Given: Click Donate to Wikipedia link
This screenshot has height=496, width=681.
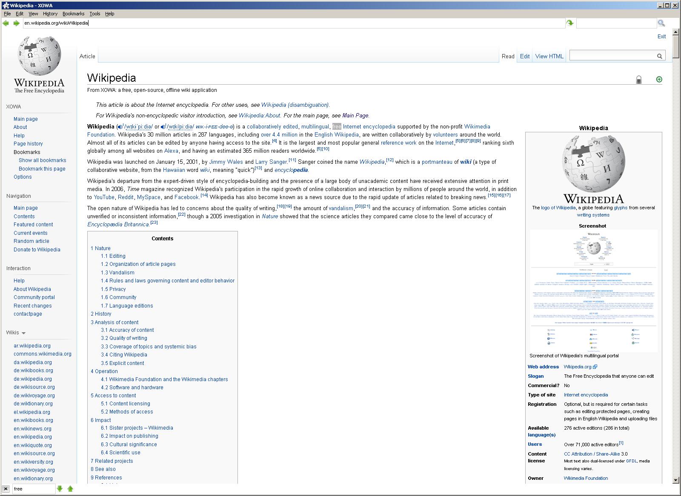Looking at the screenshot, I should click(x=37, y=250).
